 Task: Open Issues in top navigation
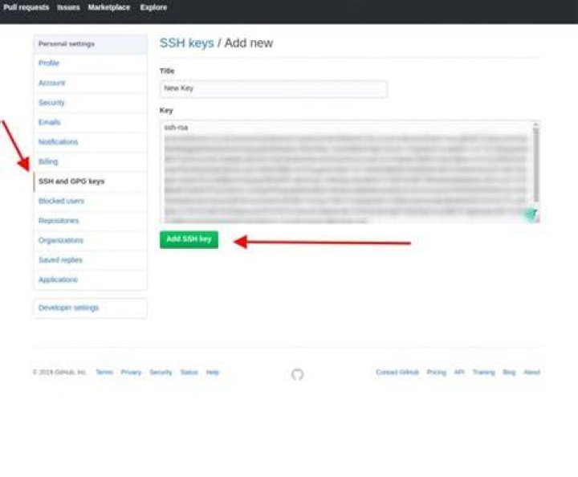tap(68, 7)
